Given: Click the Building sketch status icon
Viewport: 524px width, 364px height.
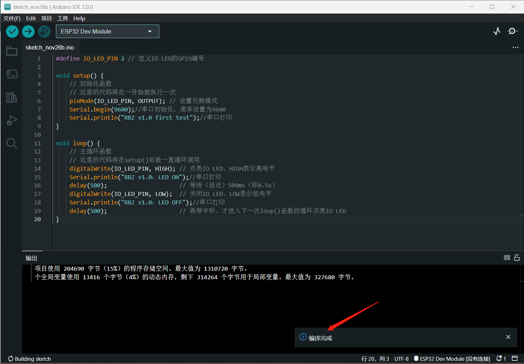Looking at the screenshot, I should tap(11, 359).
